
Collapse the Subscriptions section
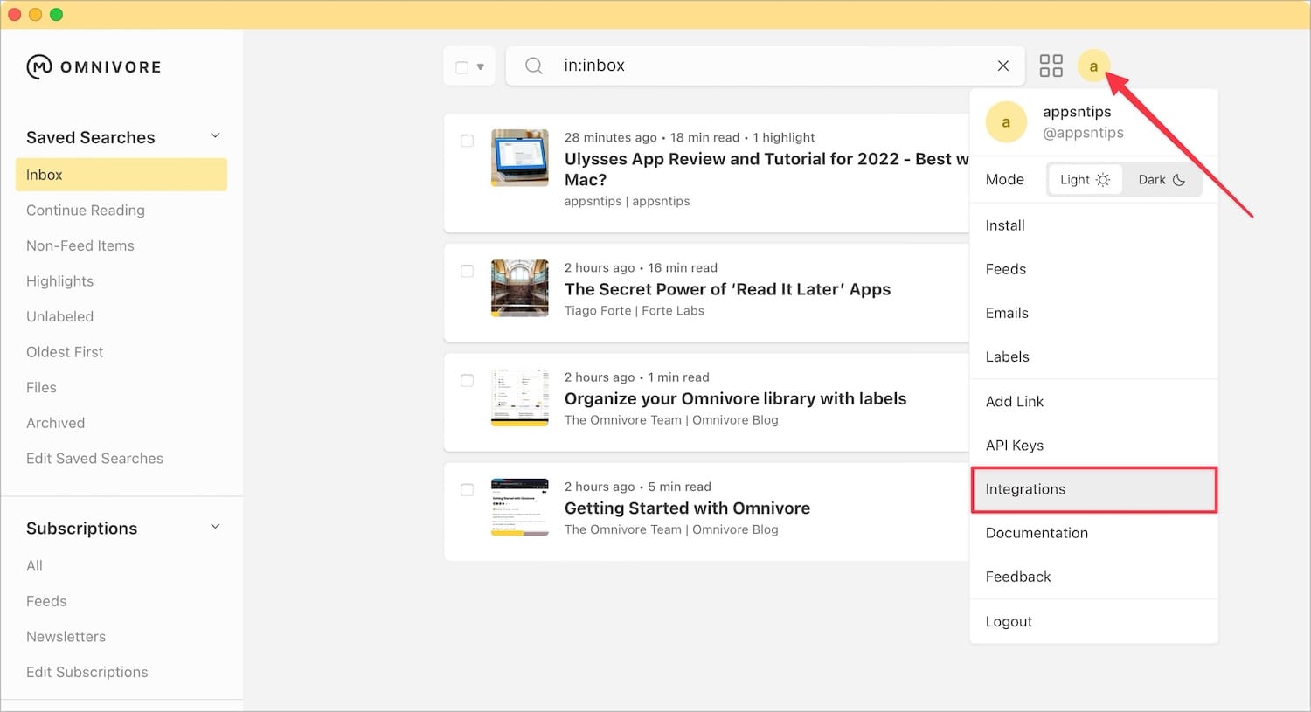tap(215, 527)
